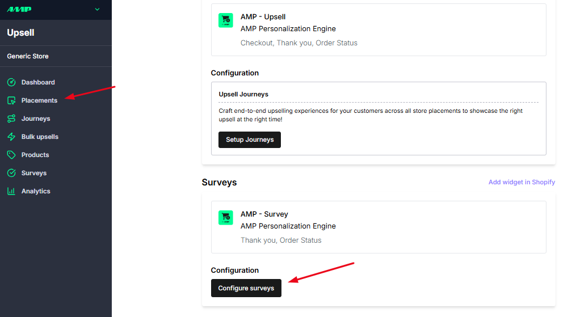Viewport: 572px width, 317px height.
Task: Click the Analytics bar chart icon
Action: pos(11,191)
